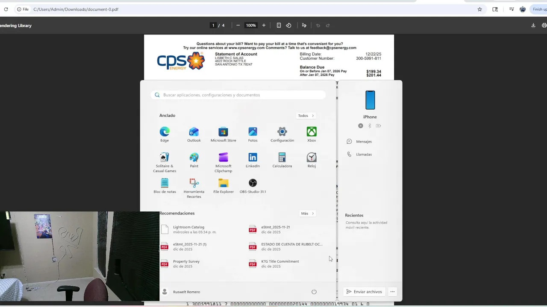Rotate the PDF counterclockwise
The height and width of the screenshot is (307, 547).
pyautogui.click(x=288, y=25)
